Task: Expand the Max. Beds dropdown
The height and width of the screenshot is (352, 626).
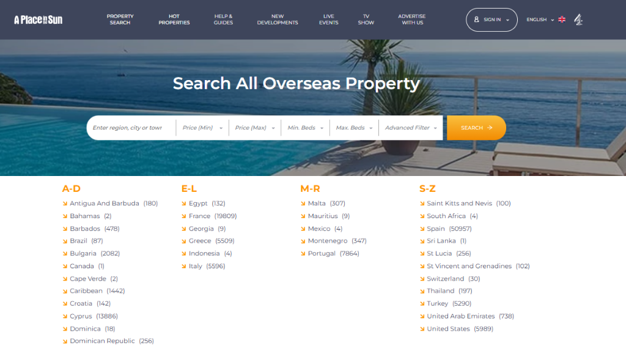Action: pyautogui.click(x=355, y=128)
